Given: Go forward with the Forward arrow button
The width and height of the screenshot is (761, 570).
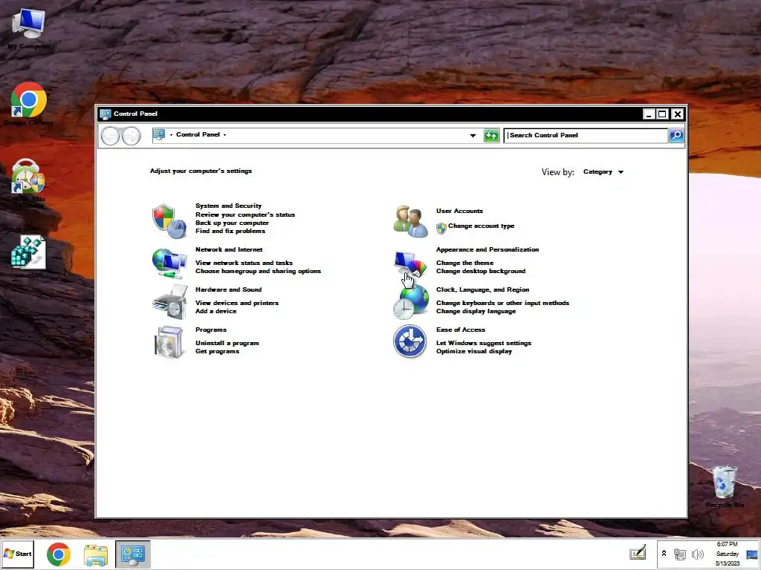Looking at the screenshot, I should click(x=131, y=136).
